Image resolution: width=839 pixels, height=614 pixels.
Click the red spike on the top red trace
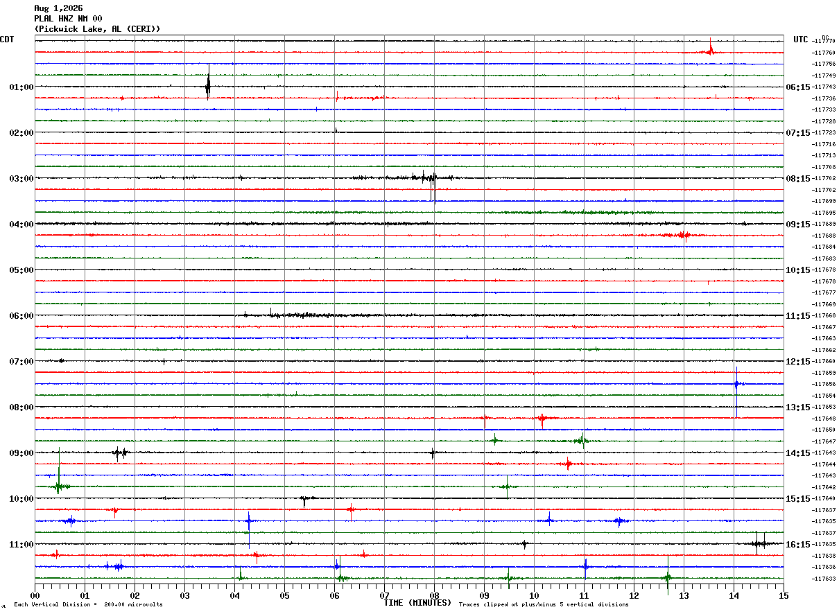(x=710, y=49)
